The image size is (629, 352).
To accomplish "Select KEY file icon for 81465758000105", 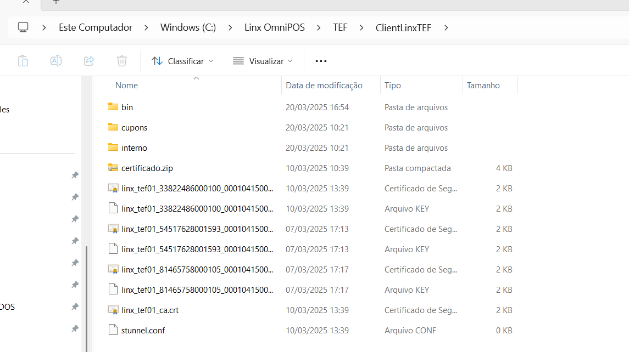I will (x=113, y=289).
